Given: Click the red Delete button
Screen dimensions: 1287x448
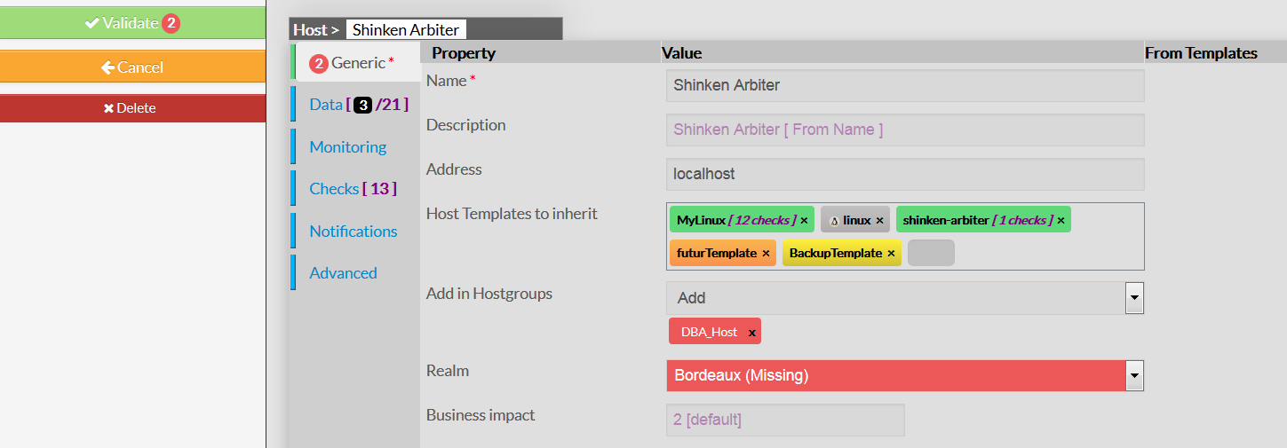Looking at the screenshot, I should (x=132, y=108).
